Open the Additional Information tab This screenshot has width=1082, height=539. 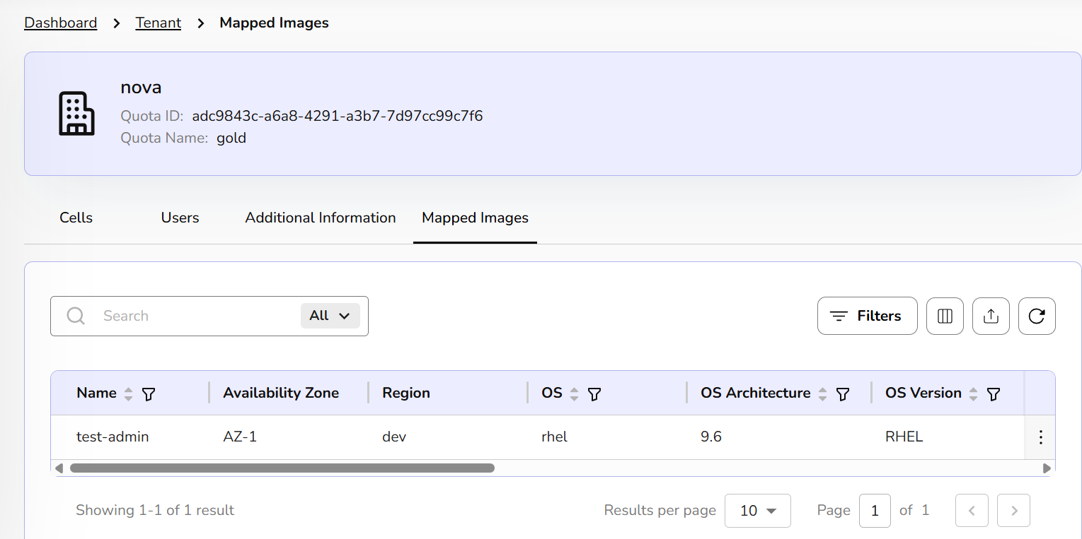(x=320, y=218)
